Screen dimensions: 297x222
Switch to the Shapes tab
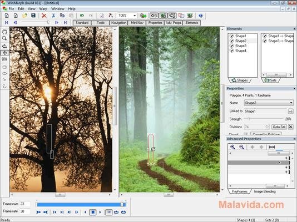(240, 80)
